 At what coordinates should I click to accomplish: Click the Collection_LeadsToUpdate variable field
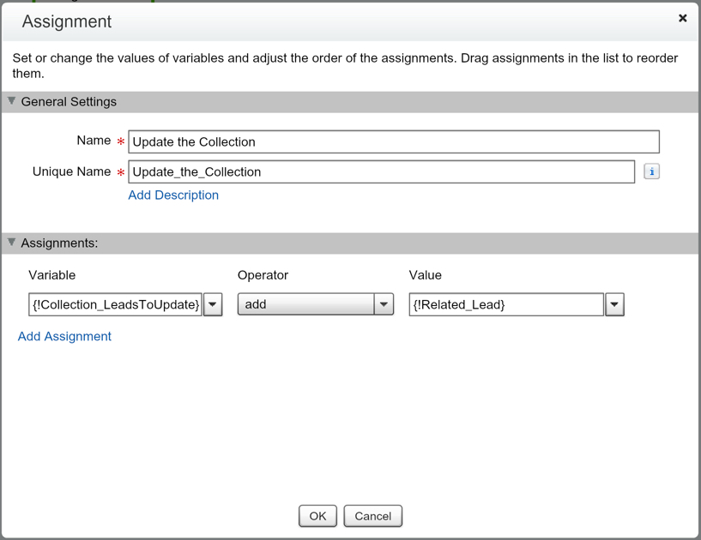tap(115, 304)
